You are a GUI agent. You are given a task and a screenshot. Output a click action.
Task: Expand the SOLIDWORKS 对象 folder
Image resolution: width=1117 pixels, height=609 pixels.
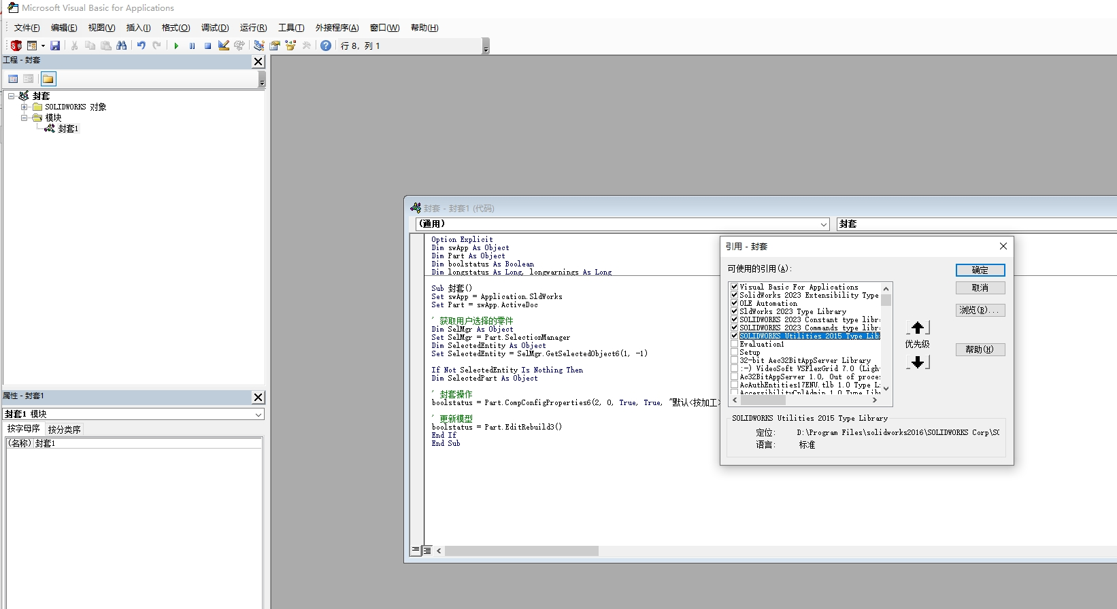click(x=24, y=107)
